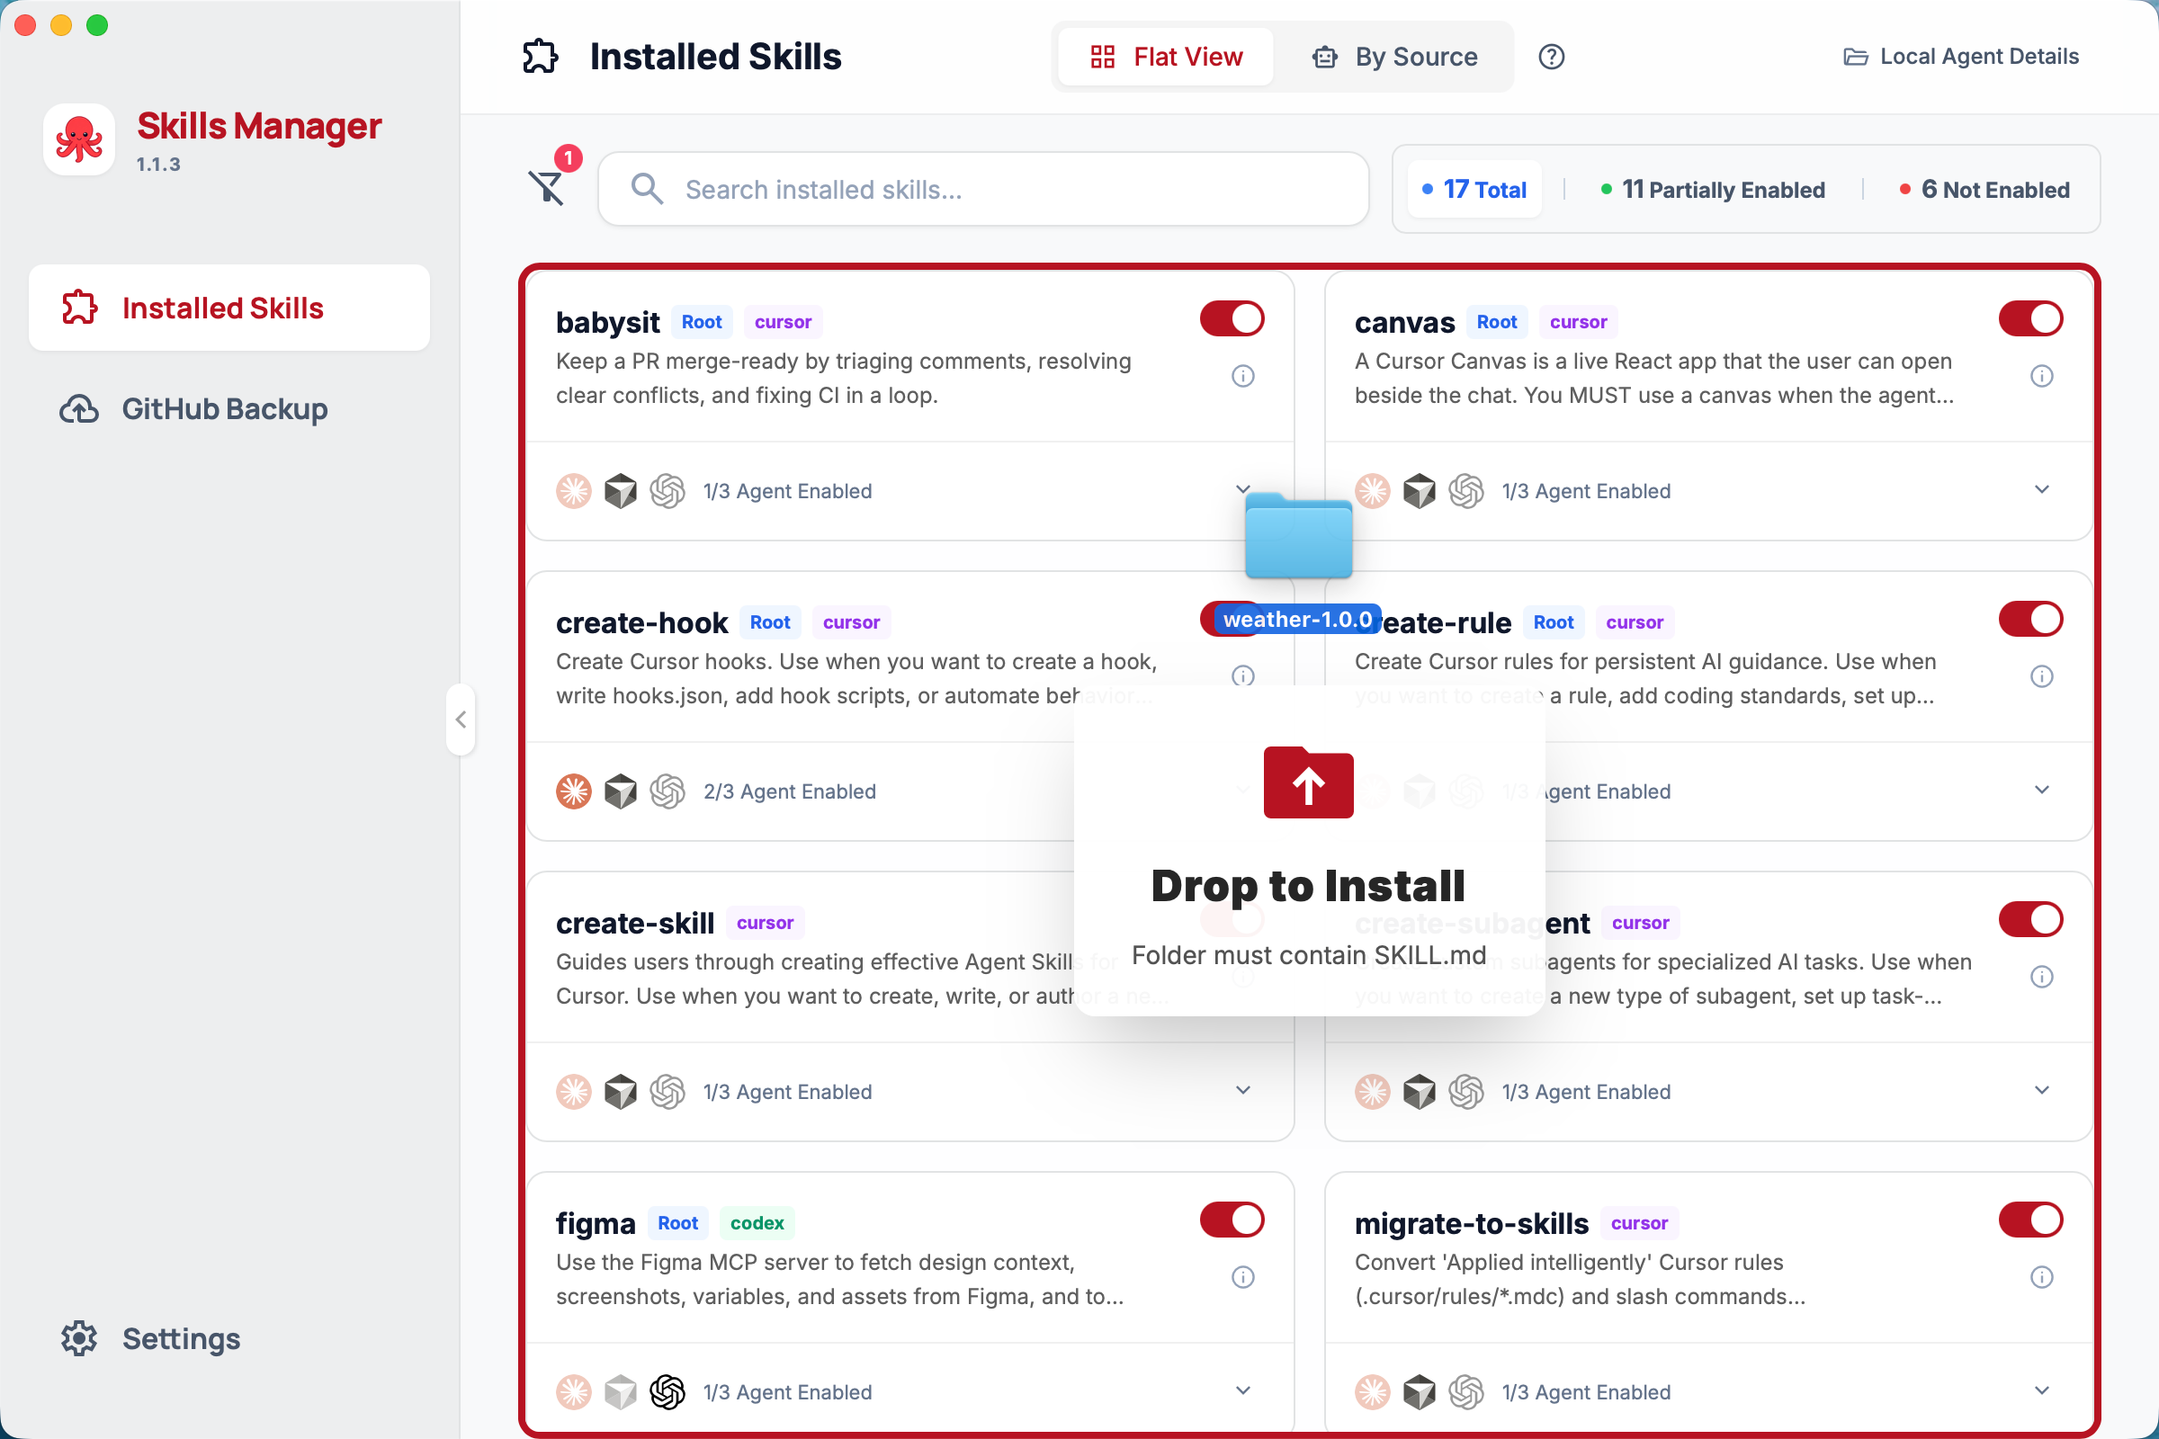The width and height of the screenshot is (2159, 1439).
Task: Expand the migrate-to-skills agent chevron
Action: 2040,1390
